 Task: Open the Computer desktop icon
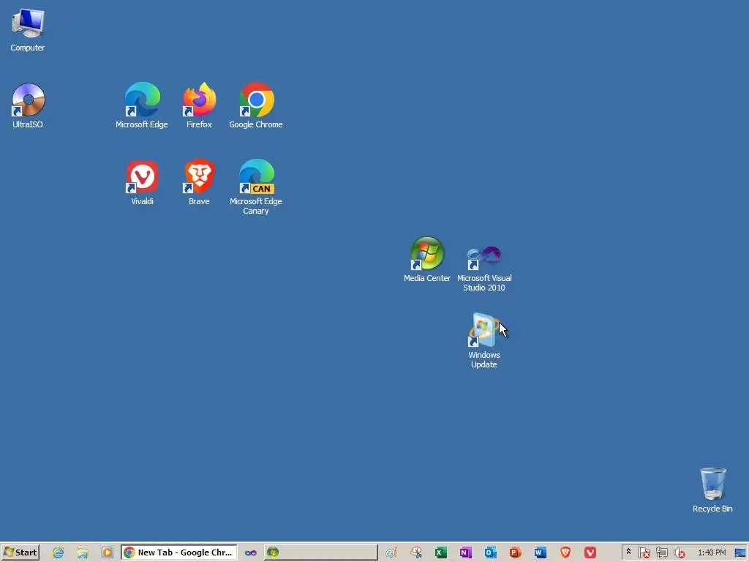click(x=28, y=29)
